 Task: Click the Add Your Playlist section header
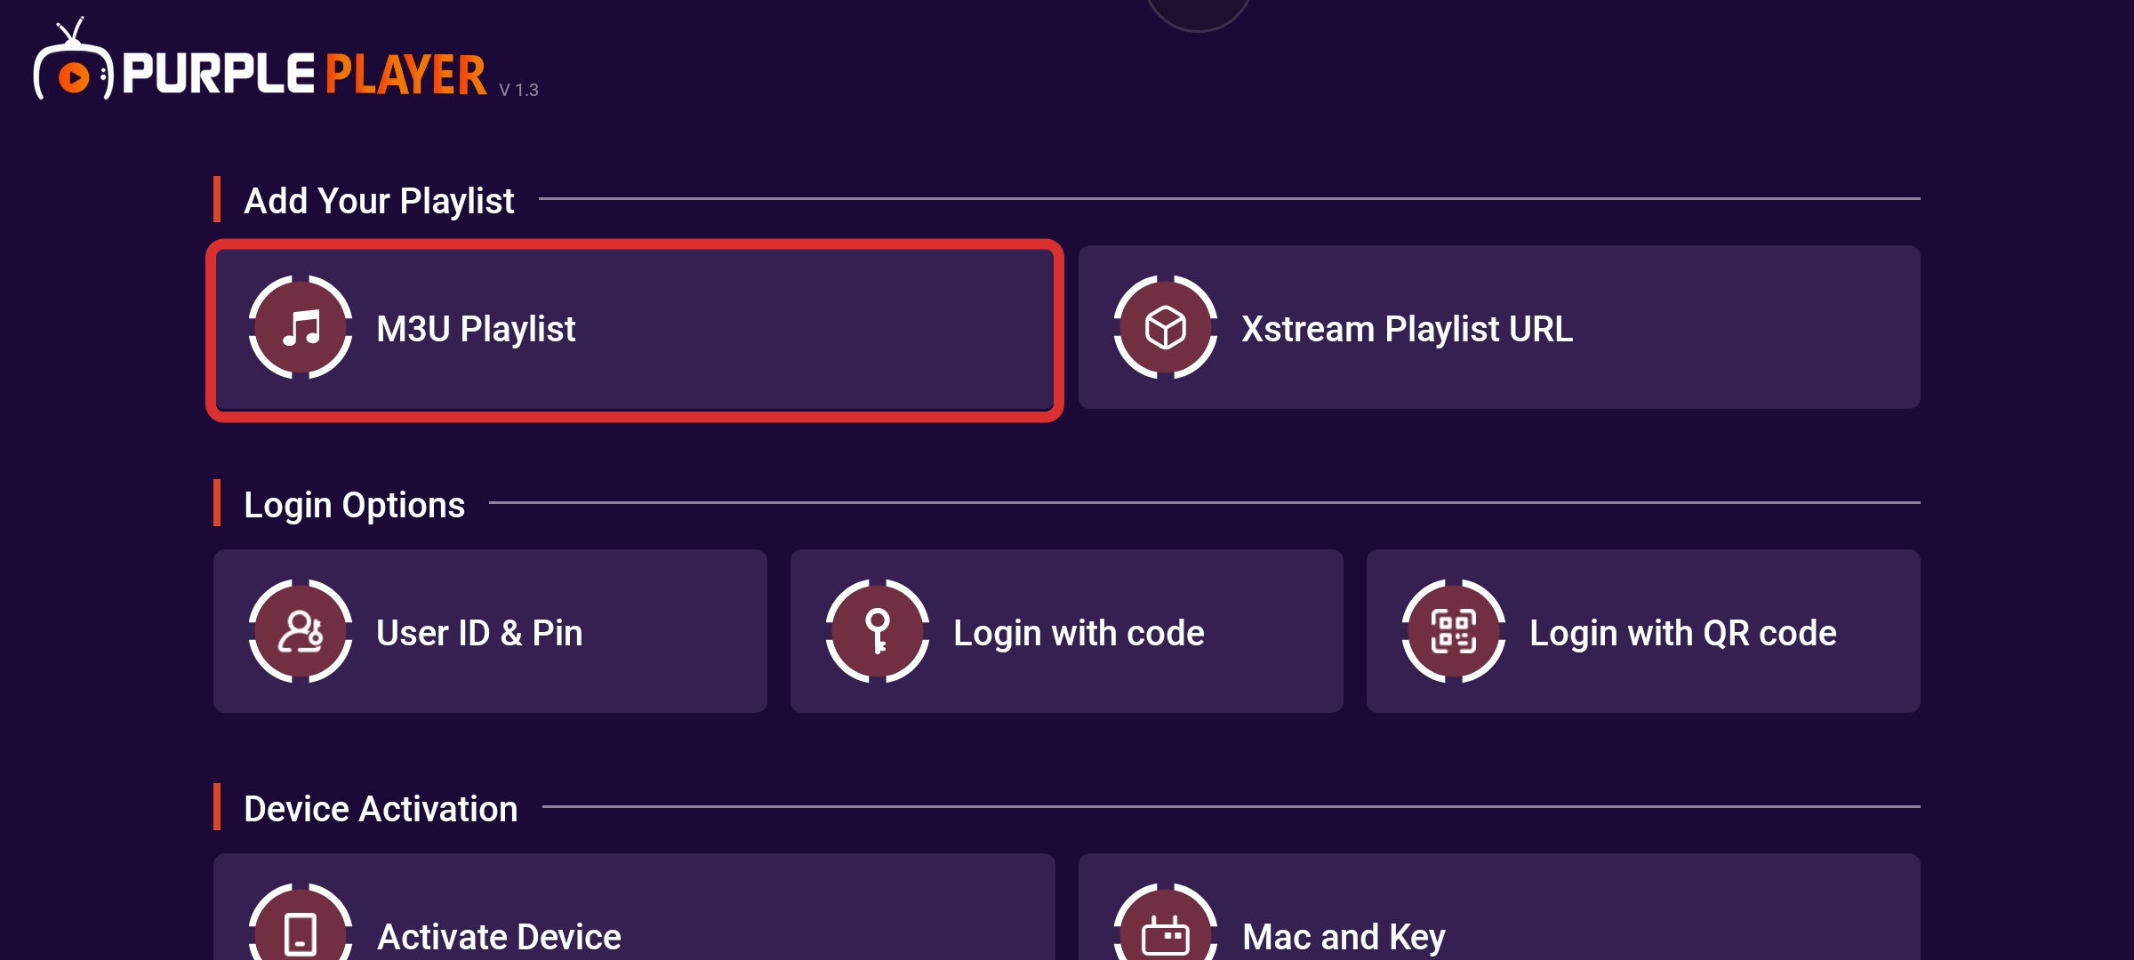point(380,200)
